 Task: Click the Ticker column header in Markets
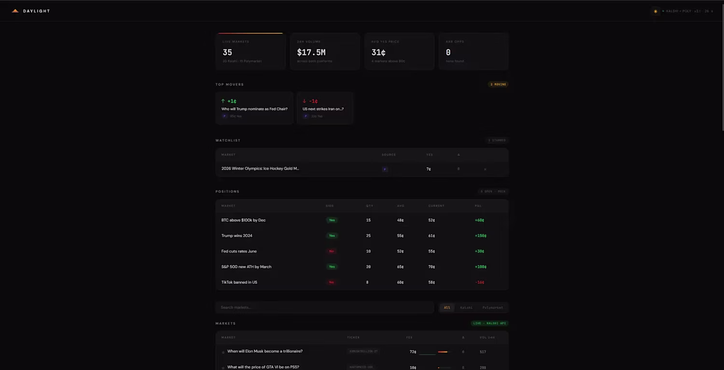353,337
